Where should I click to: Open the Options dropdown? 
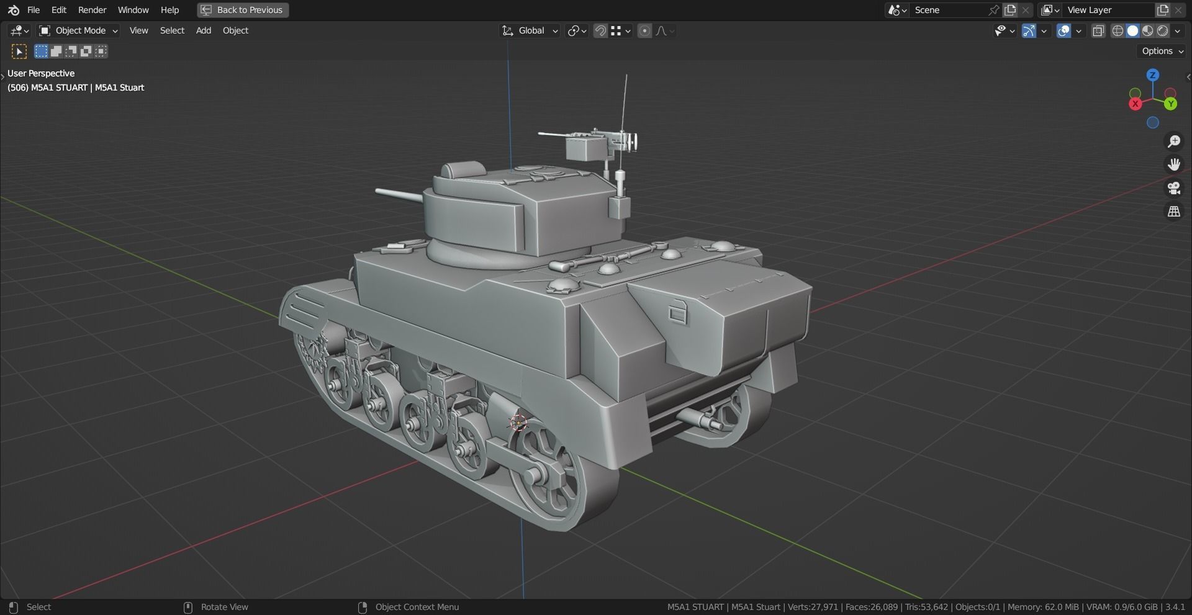pos(1162,52)
